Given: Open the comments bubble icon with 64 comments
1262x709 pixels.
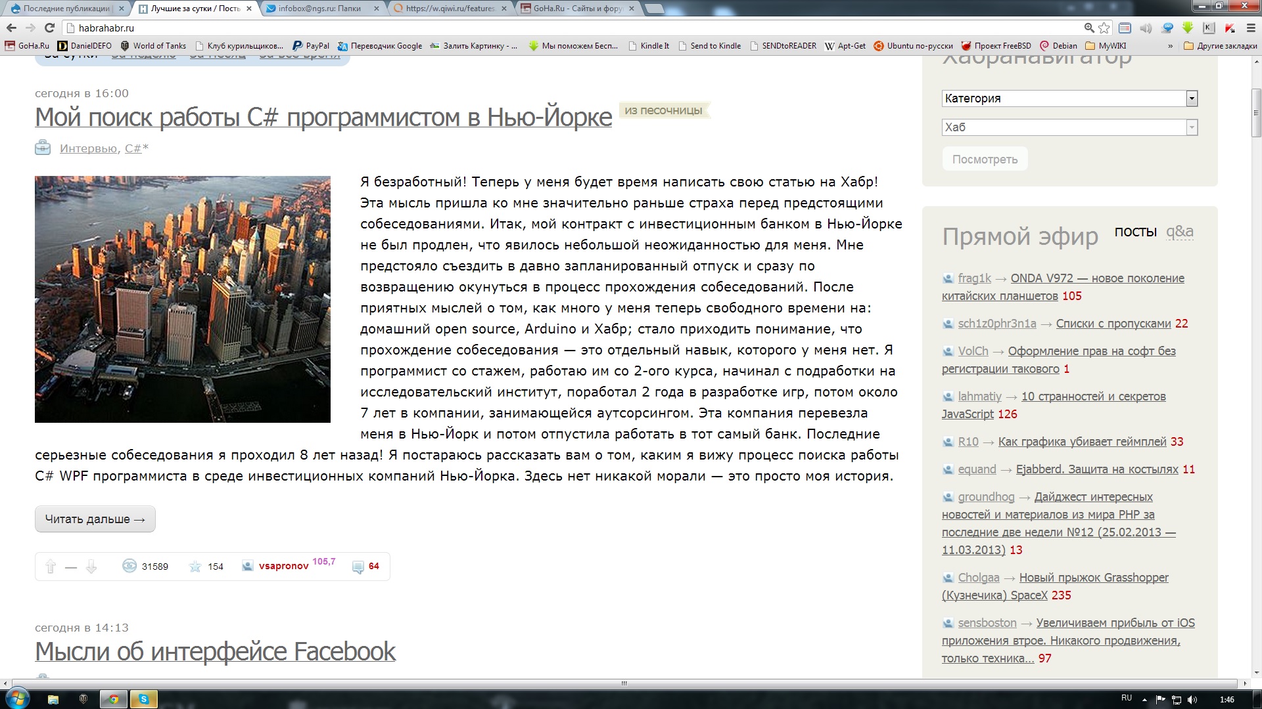Looking at the screenshot, I should click(x=358, y=567).
